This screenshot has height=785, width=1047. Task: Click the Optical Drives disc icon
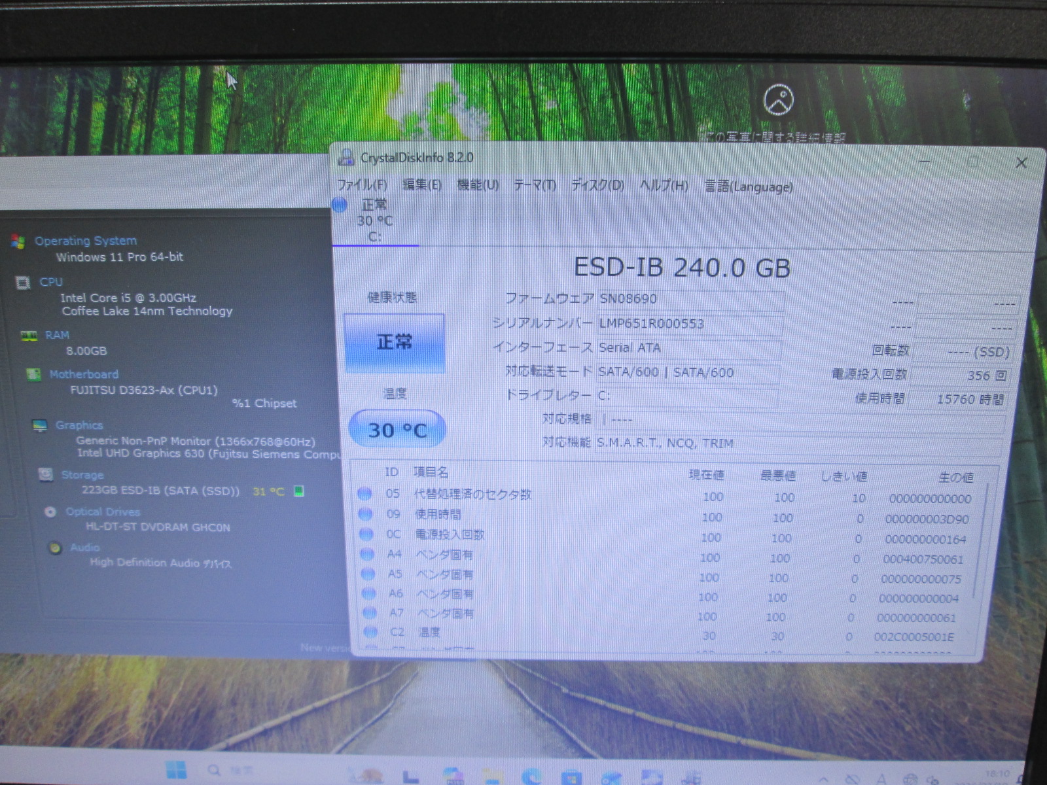tap(50, 512)
